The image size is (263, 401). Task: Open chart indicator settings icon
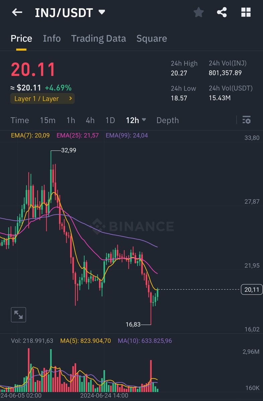247,120
